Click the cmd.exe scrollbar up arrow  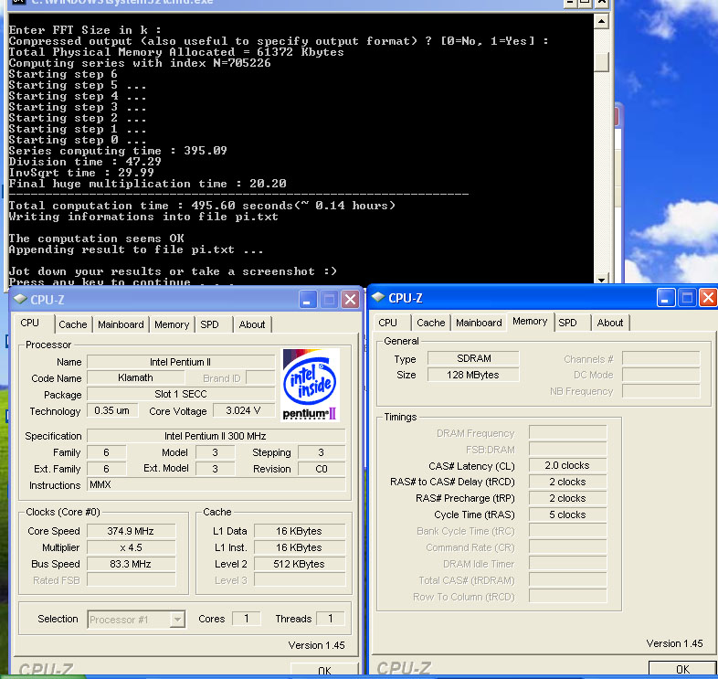601,21
